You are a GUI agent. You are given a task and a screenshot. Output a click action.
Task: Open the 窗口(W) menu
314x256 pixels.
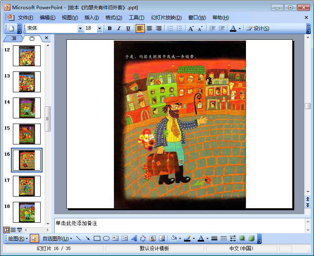click(197, 18)
